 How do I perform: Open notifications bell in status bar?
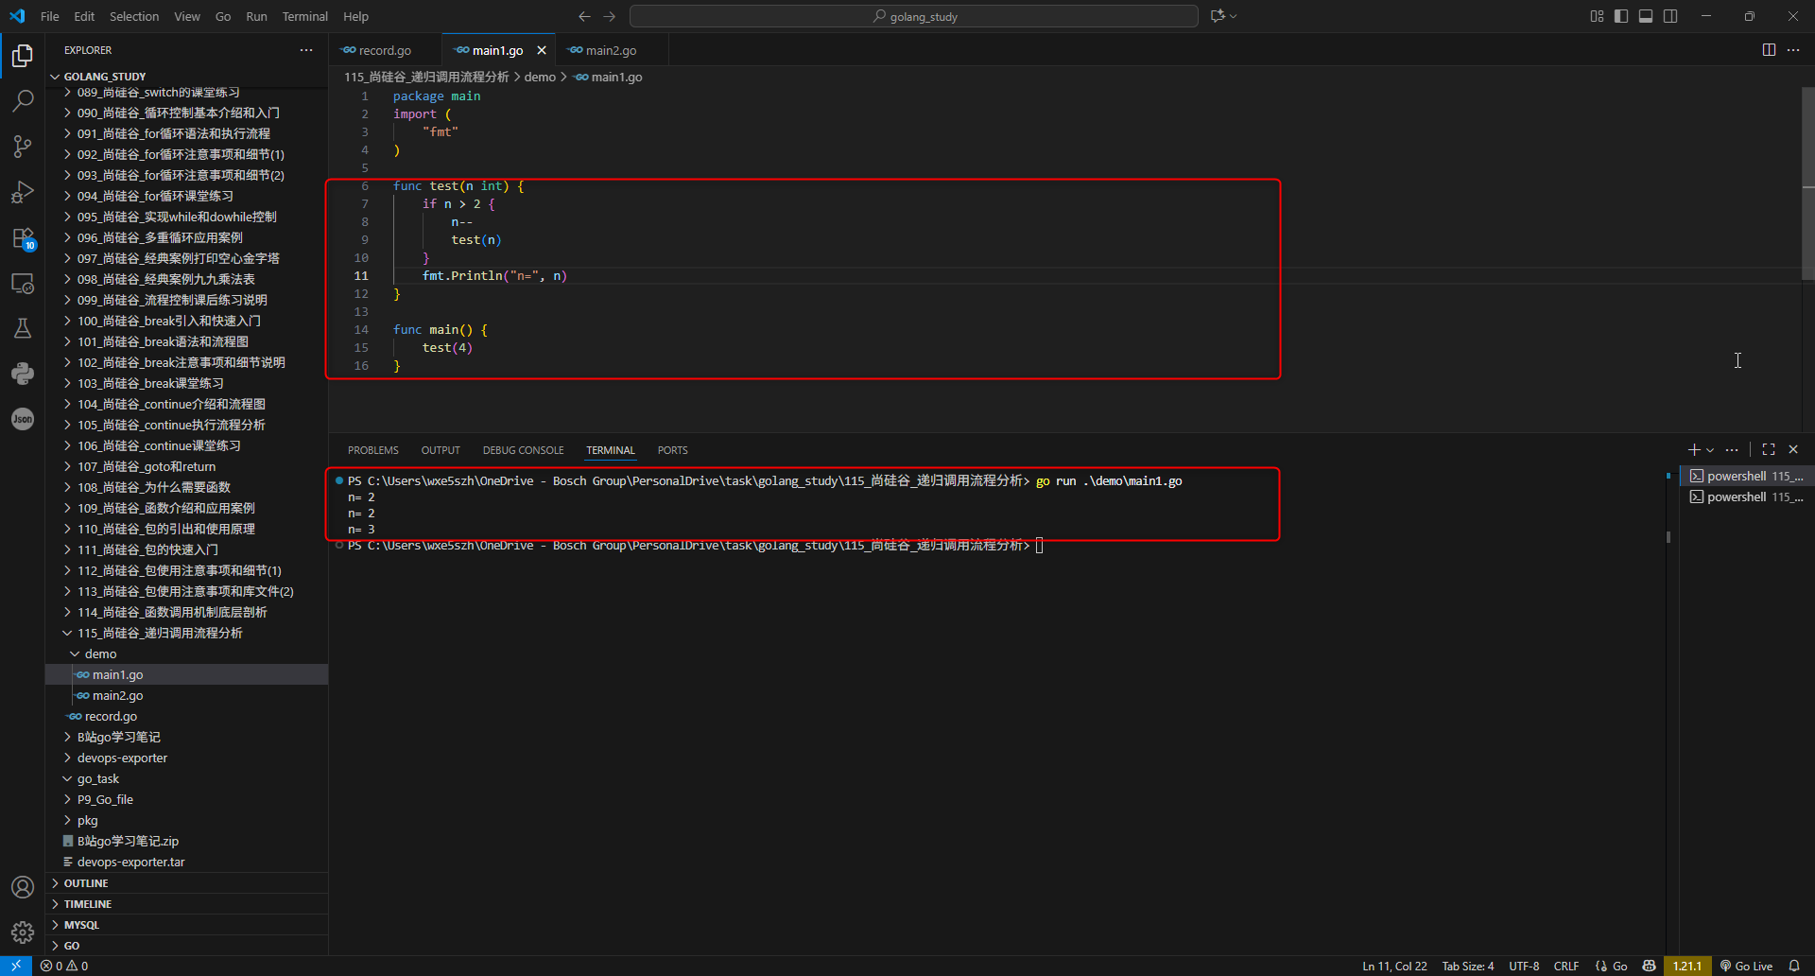1794,966
